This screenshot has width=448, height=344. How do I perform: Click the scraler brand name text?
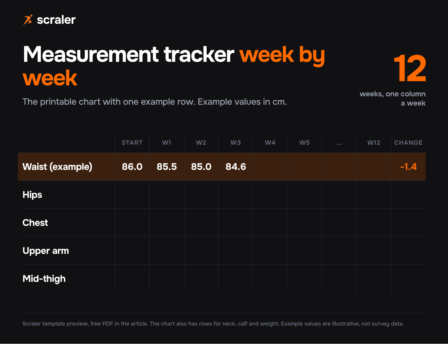tap(56, 20)
